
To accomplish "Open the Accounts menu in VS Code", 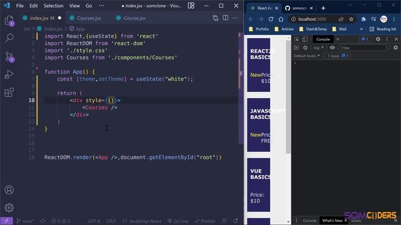I will pos(9,190).
